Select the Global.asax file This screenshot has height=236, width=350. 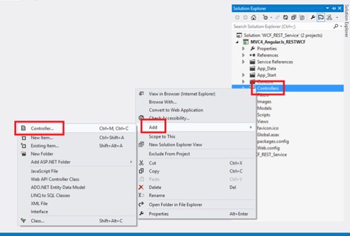[268, 135]
